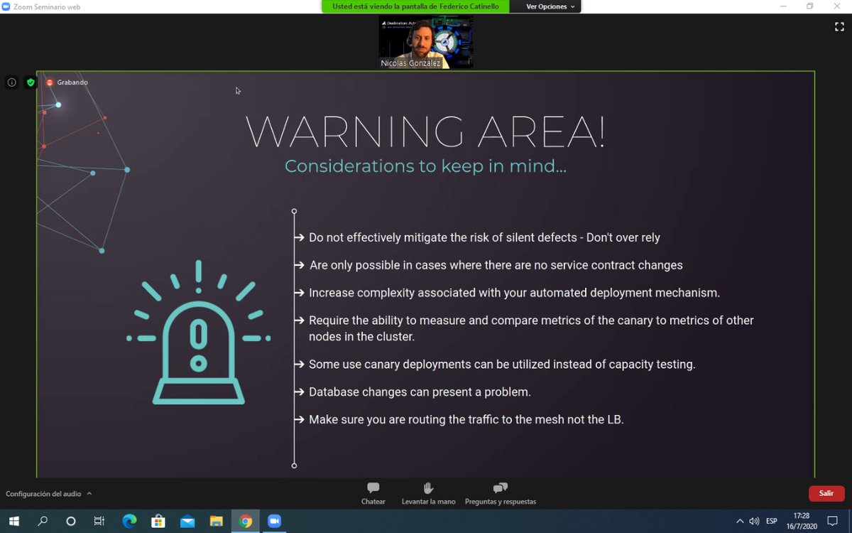The height and width of the screenshot is (533, 852).
Task: Click 'Do not effectively mitigate the risk' bullet
Action: tap(484, 237)
